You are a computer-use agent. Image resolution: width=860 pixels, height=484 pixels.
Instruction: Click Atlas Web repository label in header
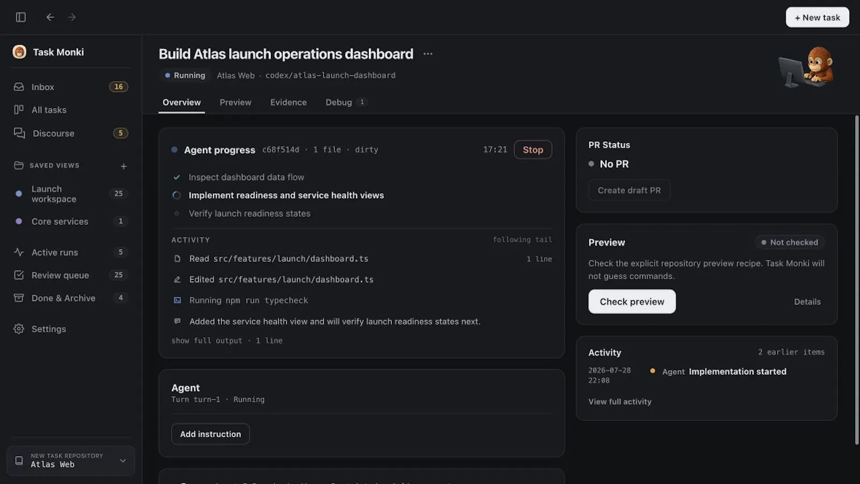click(x=235, y=75)
